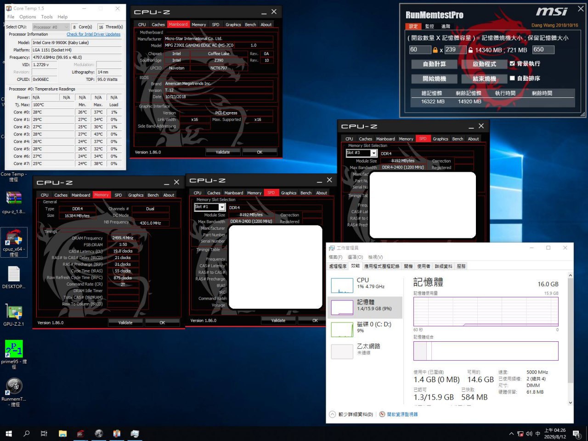This screenshot has height=441, width=588.
Task: Click the taskbar clock showing 04:26
Action: tap(555, 434)
